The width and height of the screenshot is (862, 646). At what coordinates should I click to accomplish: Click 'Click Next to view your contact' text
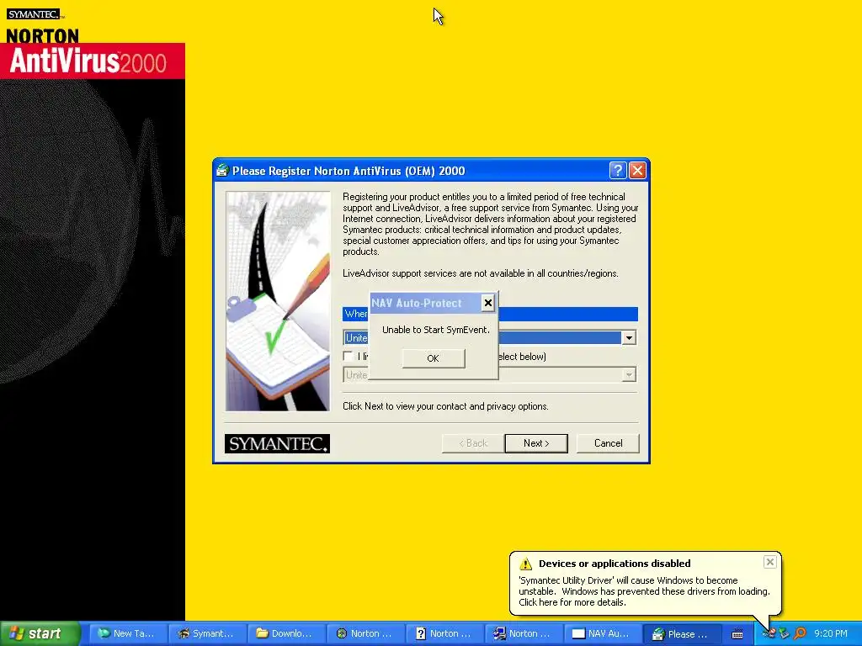[x=445, y=406]
